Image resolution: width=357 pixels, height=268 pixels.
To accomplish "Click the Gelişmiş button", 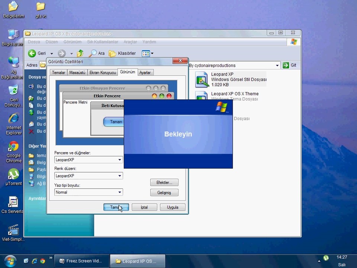I will (x=164, y=192).
